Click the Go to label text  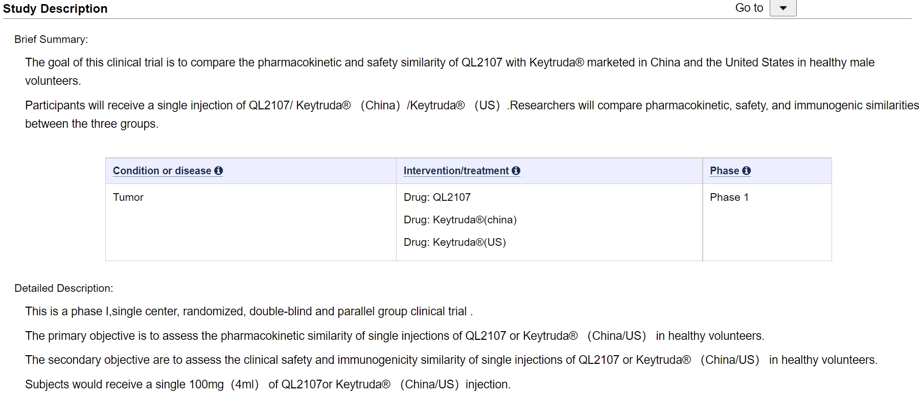click(x=749, y=8)
